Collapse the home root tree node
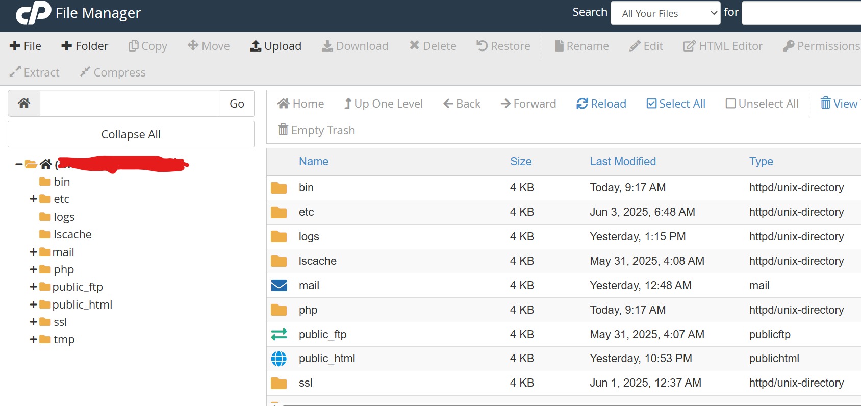 [x=19, y=164]
